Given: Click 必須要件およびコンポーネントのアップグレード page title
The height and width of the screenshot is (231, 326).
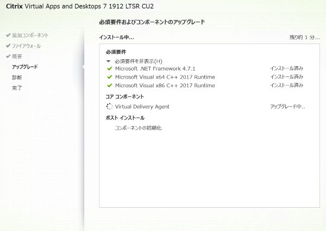Looking at the screenshot, I should coord(152,22).
